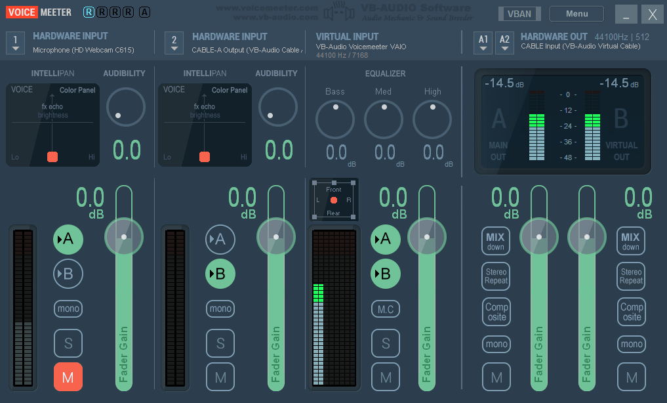Click the MAIN OUT A level meter
Image resolution: width=667 pixels, height=403 pixels.
tap(536, 125)
